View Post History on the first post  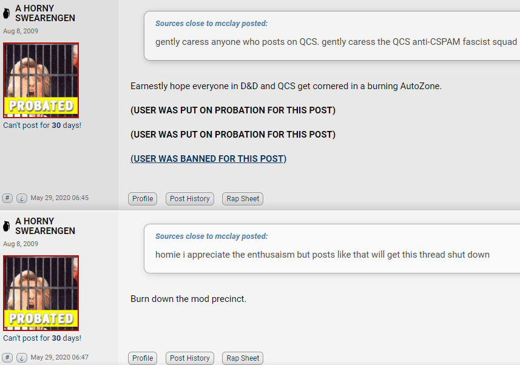point(190,199)
